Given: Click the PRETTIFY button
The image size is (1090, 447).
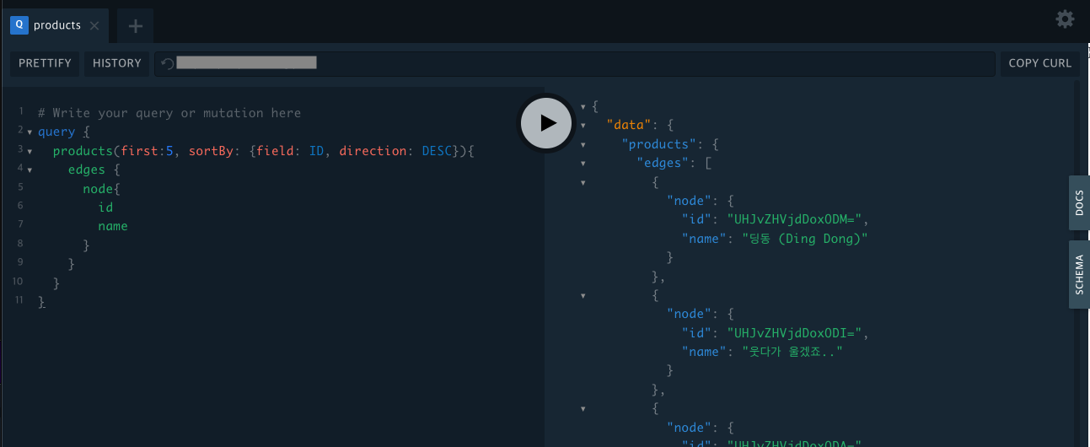Looking at the screenshot, I should [x=46, y=63].
